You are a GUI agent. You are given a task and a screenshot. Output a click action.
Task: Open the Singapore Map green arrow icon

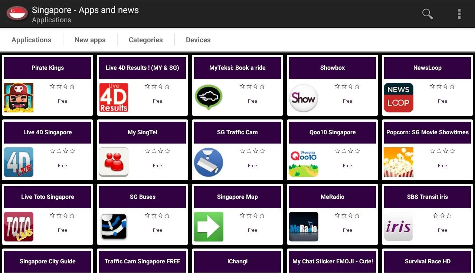(x=209, y=227)
